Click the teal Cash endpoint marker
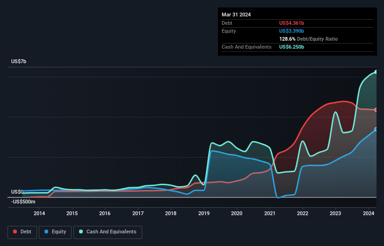The height and width of the screenshot is (246, 384). [376, 72]
